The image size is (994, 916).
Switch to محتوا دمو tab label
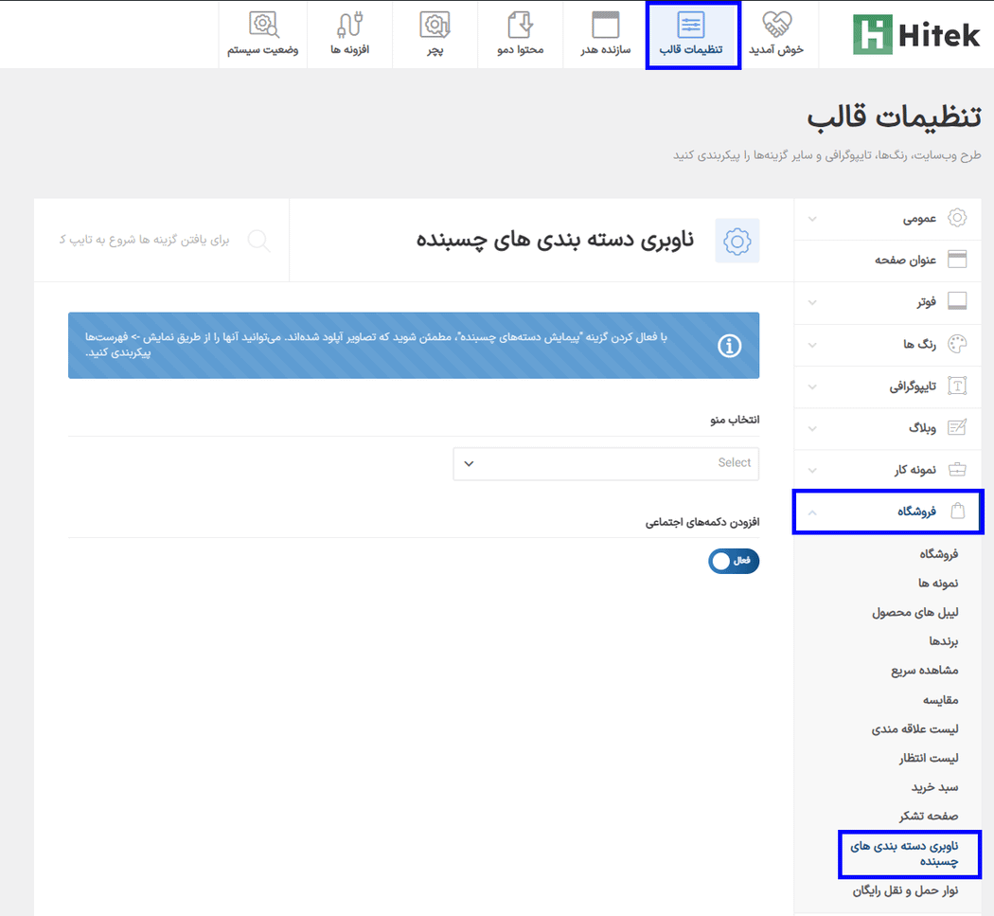pos(521,49)
